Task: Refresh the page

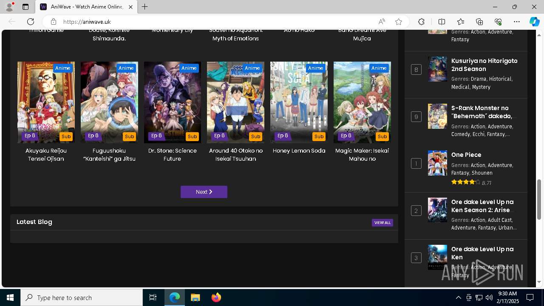Action: [31, 22]
